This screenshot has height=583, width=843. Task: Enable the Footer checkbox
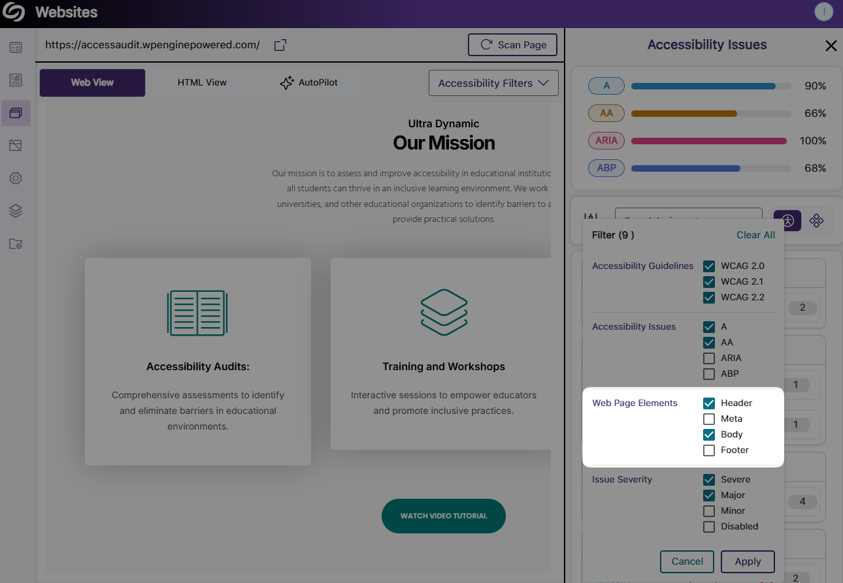[709, 450]
